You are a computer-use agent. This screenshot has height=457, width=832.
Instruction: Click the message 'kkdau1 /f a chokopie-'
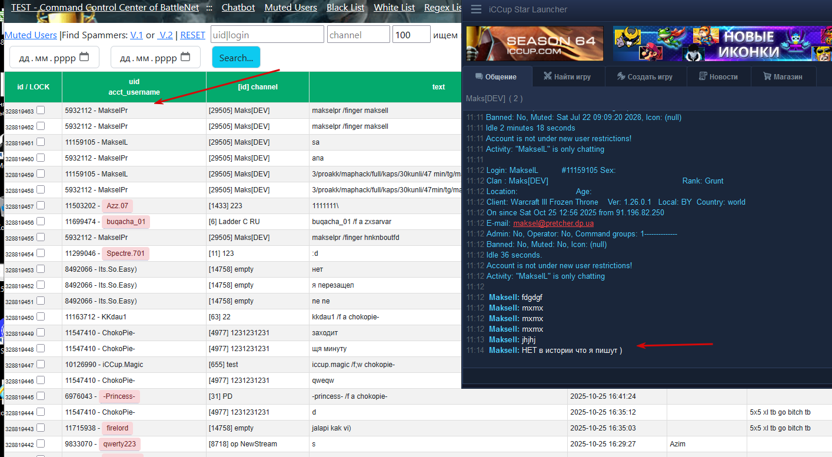(x=345, y=317)
